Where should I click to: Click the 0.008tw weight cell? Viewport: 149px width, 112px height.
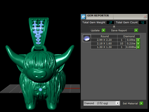pyautogui.click(x=131, y=47)
